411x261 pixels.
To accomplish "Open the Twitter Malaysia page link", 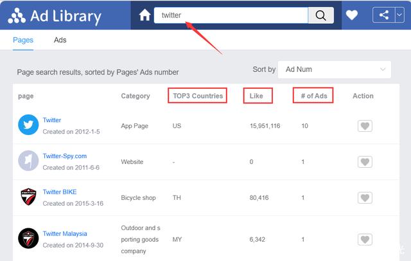I will pos(65,234).
